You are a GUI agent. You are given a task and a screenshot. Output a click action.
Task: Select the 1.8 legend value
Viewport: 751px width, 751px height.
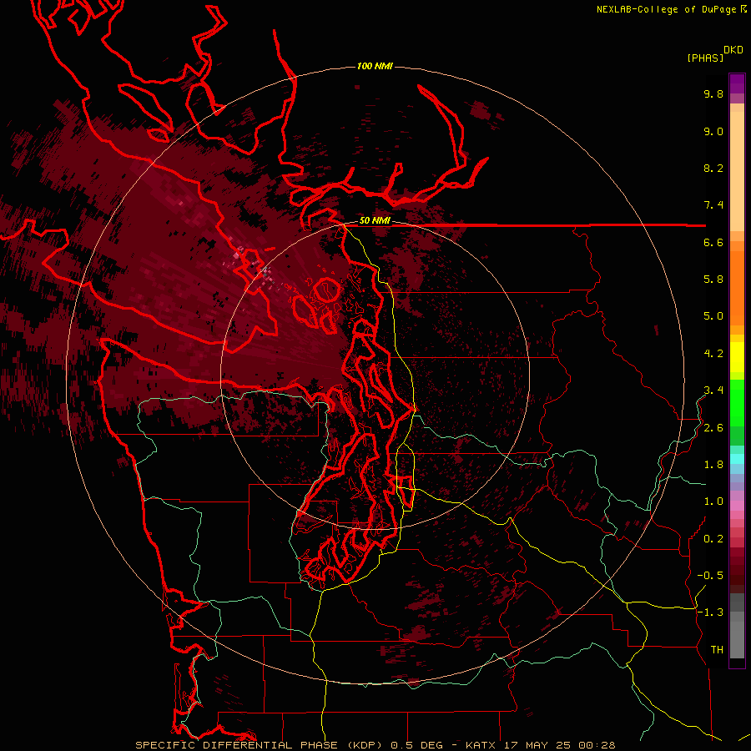[x=713, y=465]
